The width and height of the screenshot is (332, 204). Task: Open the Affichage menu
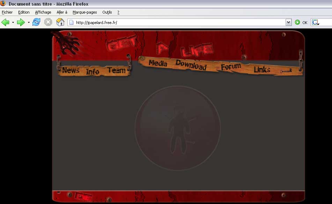[43, 12]
